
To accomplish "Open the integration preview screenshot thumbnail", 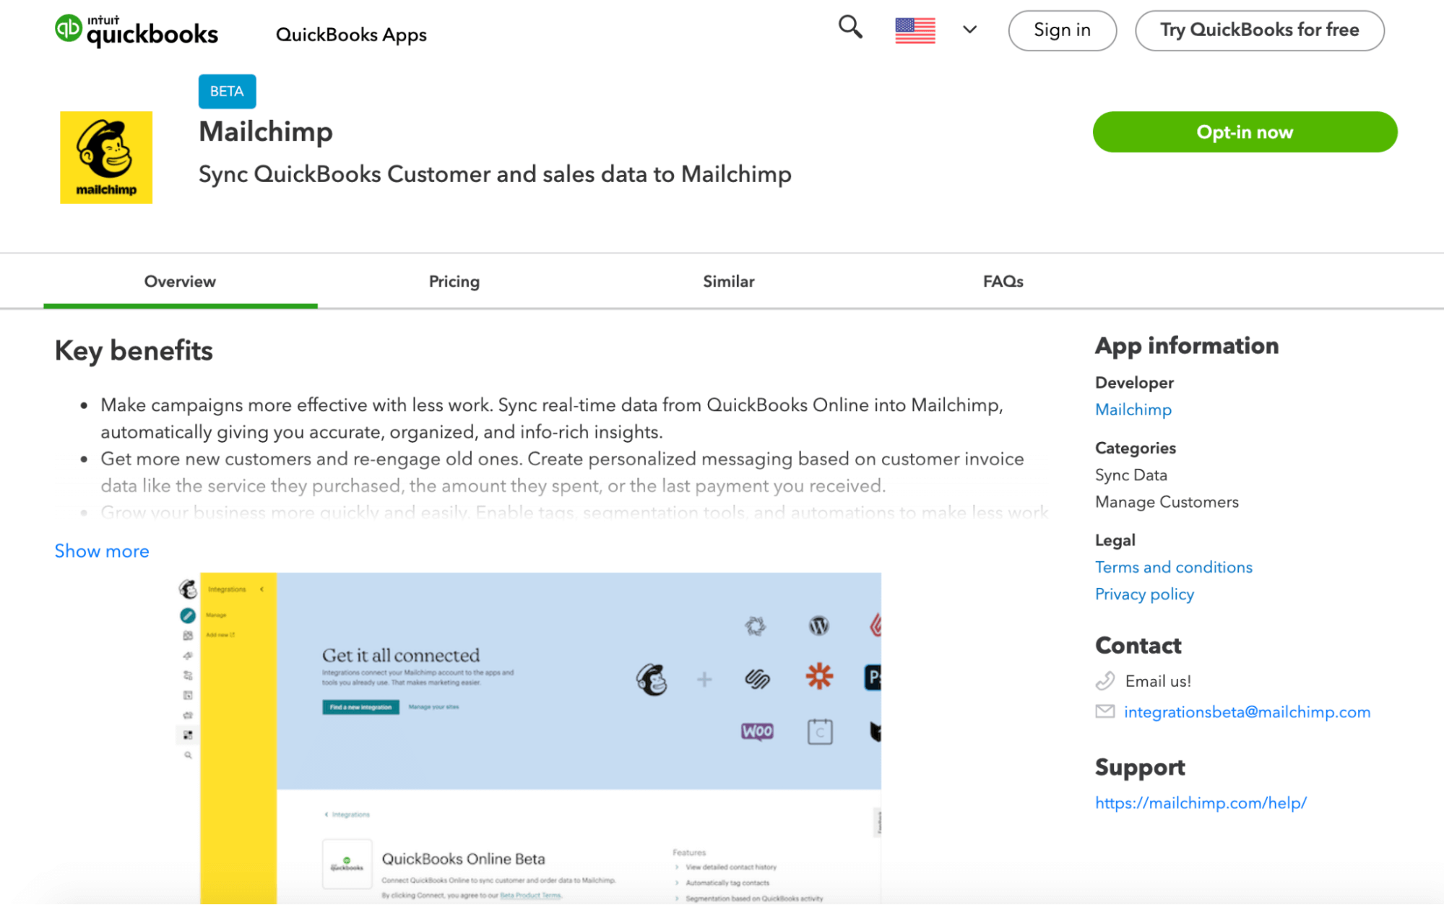I will pyautogui.click(x=529, y=738).
